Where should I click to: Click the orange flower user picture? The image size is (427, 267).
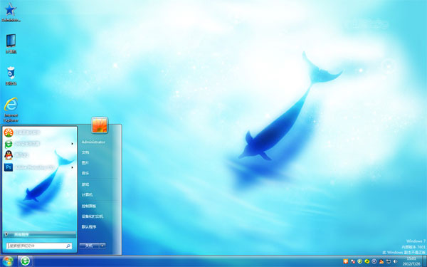point(100,125)
